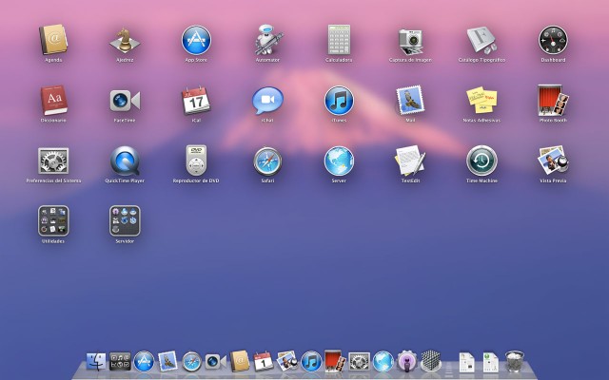This screenshot has height=380, width=609.
Task: Launch the Diccionario app
Action: pos(53,100)
